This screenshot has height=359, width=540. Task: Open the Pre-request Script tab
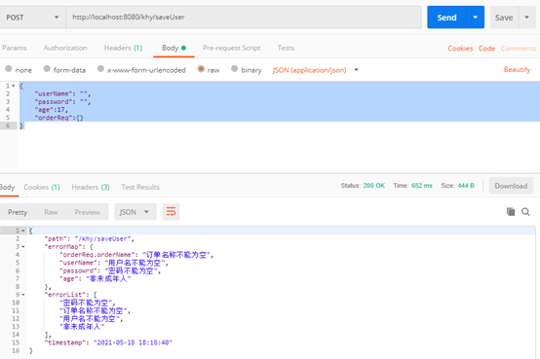(x=231, y=48)
